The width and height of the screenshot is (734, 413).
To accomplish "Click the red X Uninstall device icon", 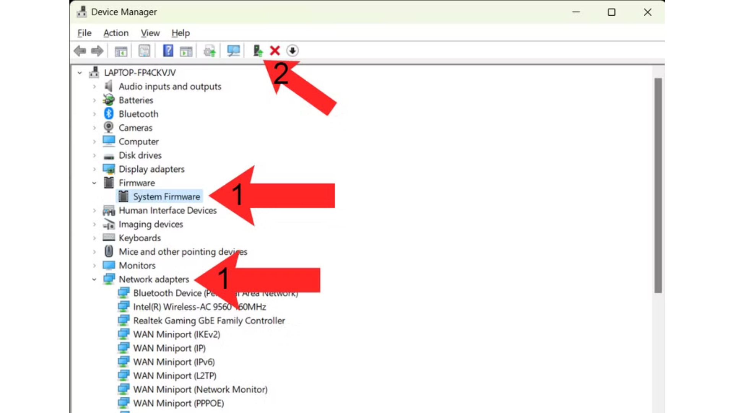I will pos(275,51).
